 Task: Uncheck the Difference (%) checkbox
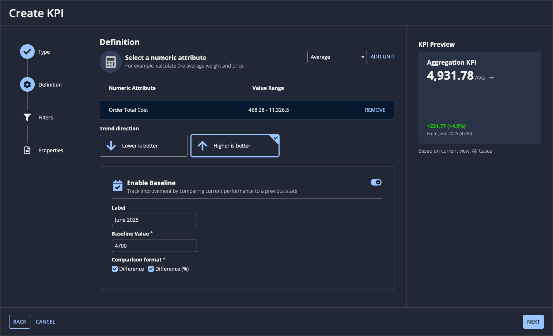(x=151, y=269)
